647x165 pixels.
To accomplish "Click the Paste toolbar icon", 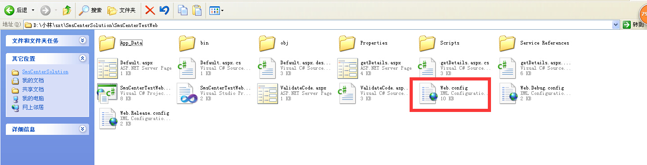I will click(x=196, y=10).
